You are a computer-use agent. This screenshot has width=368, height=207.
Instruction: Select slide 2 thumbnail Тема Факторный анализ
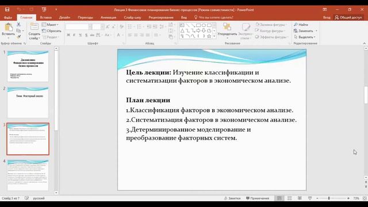(28, 102)
